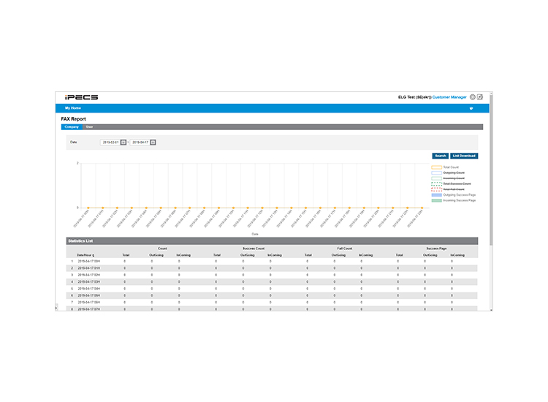Image resolution: width=548 pixels, height=402 pixels.
Task: Switch to the Company tab
Action: coord(72,127)
